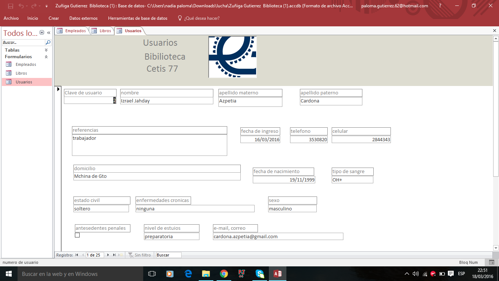Click the referencias text box
The width and height of the screenshot is (499, 281).
149,145
